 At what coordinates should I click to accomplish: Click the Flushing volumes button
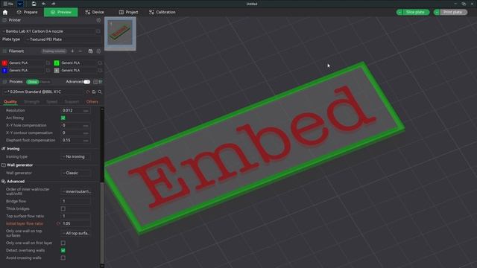(x=54, y=51)
